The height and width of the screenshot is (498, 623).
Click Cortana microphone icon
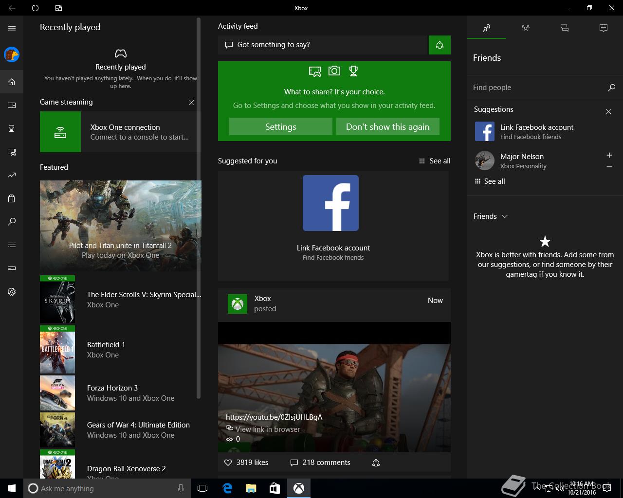tap(181, 488)
